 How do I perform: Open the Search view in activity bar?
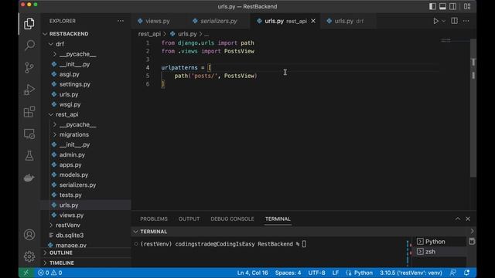(x=29, y=45)
